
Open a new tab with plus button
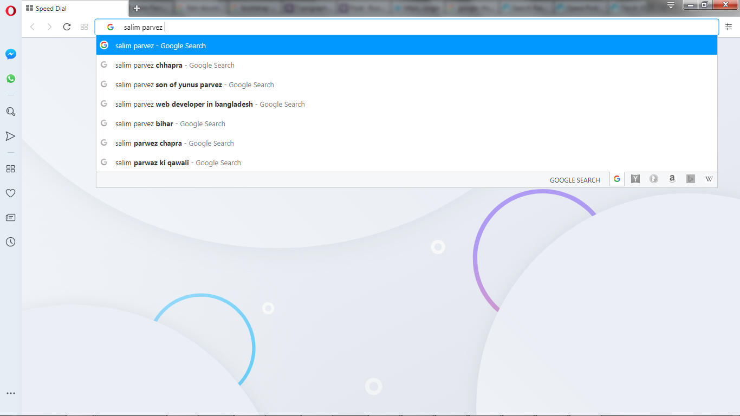coord(137,8)
